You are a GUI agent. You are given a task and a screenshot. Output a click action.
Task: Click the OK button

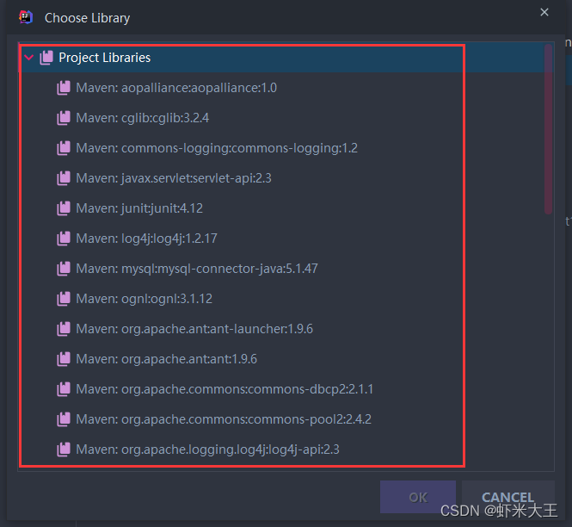tap(418, 497)
